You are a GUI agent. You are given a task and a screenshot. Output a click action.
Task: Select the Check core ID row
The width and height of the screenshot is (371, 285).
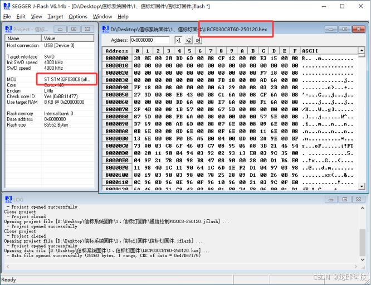pos(50,96)
